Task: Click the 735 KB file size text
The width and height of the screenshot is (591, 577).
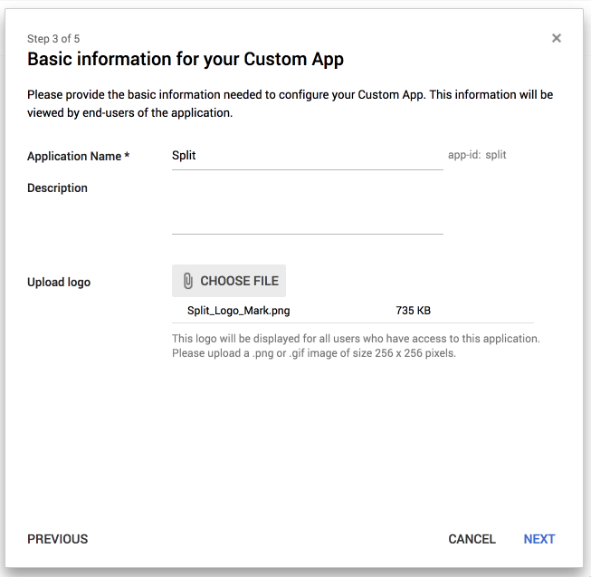Action: point(414,311)
